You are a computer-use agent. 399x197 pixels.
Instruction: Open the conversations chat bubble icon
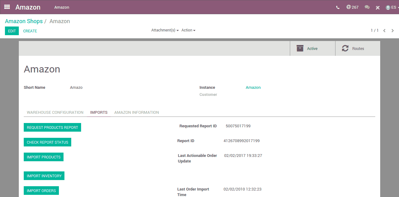[367, 7]
